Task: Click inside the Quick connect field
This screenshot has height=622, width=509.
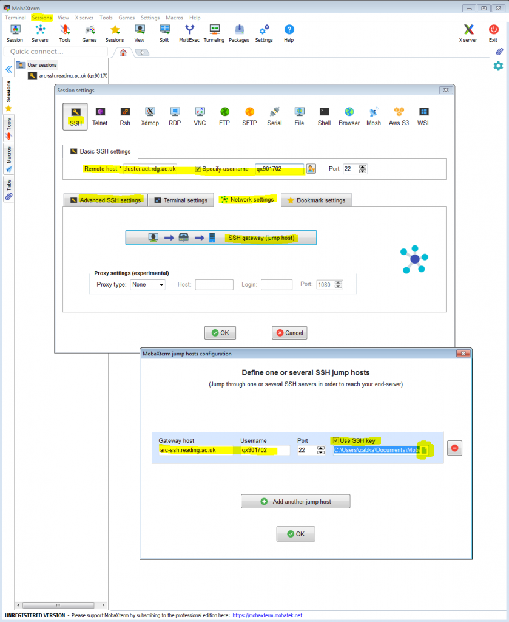Action: pyautogui.click(x=55, y=52)
